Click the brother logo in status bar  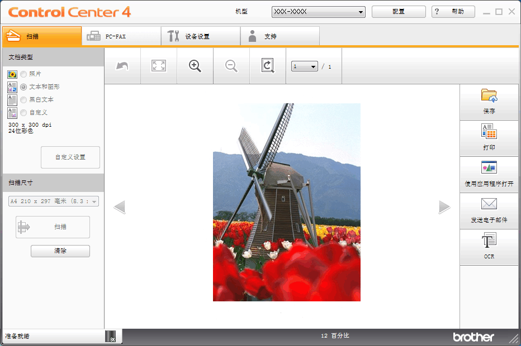(473, 337)
